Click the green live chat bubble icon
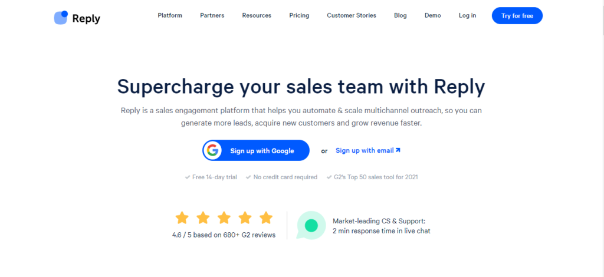Viewport: 604px width, 277px height. (x=311, y=225)
